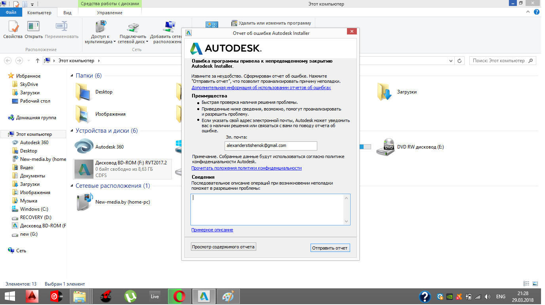This screenshot has width=545, height=305.
Task: Close the Autodesk error report dialog
Action: [352, 32]
